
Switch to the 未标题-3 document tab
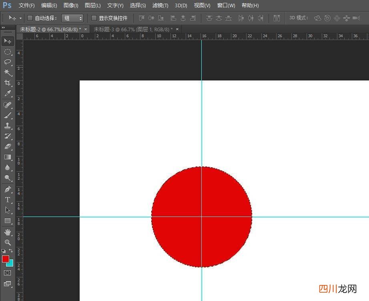(x=133, y=29)
